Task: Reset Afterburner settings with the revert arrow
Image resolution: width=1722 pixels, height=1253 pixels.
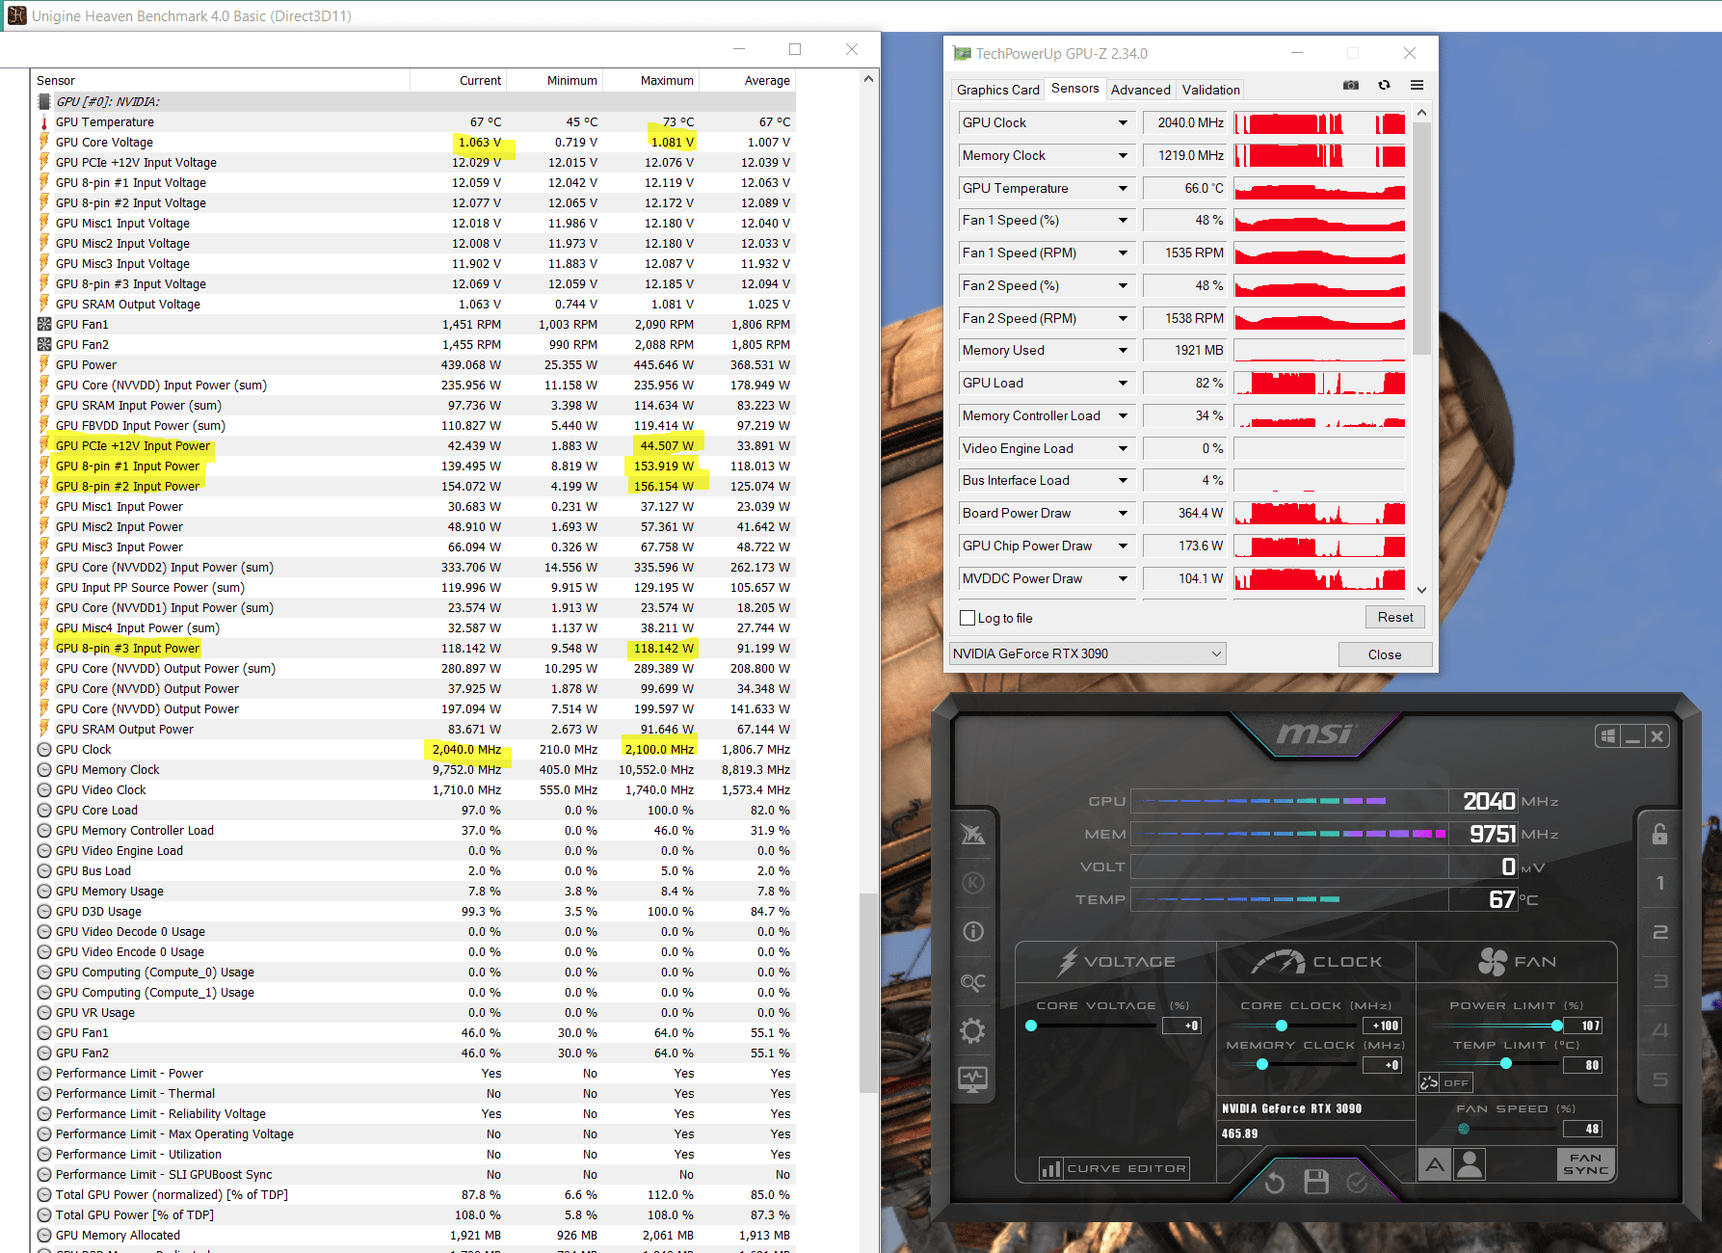Action: click(1274, 1182)
